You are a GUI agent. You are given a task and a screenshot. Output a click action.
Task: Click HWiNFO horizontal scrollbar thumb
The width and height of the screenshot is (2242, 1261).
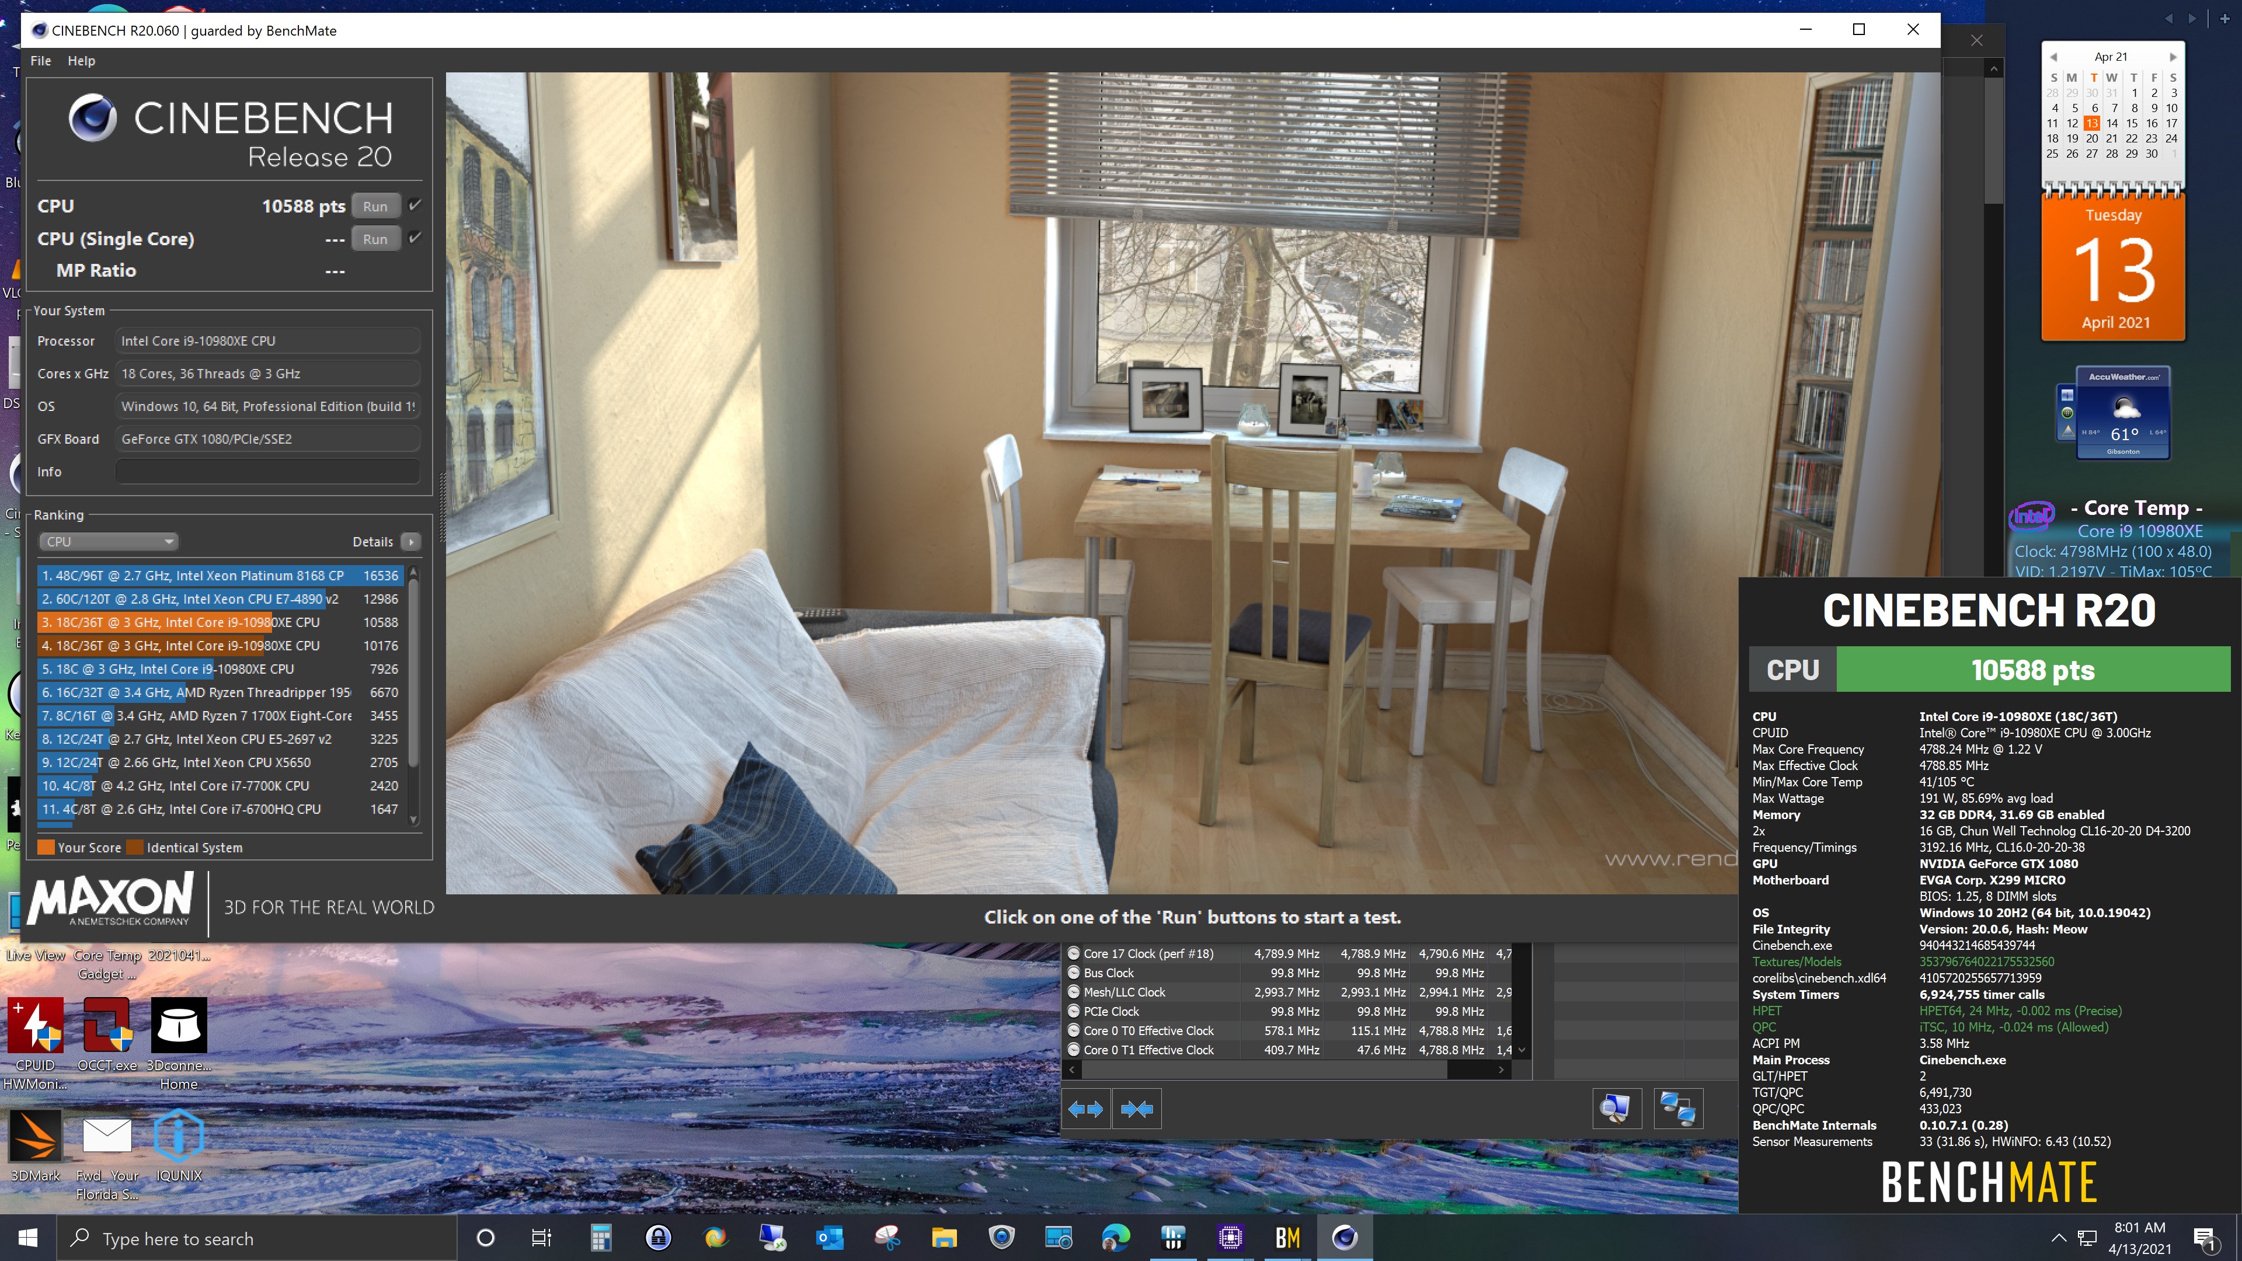(1265, 1070)
